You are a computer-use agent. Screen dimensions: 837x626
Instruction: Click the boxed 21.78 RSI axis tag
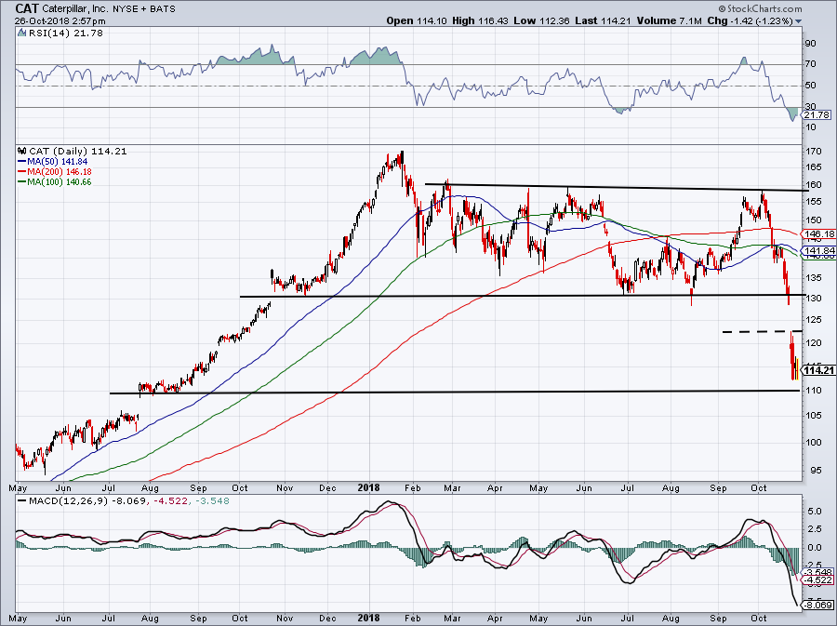817,115
